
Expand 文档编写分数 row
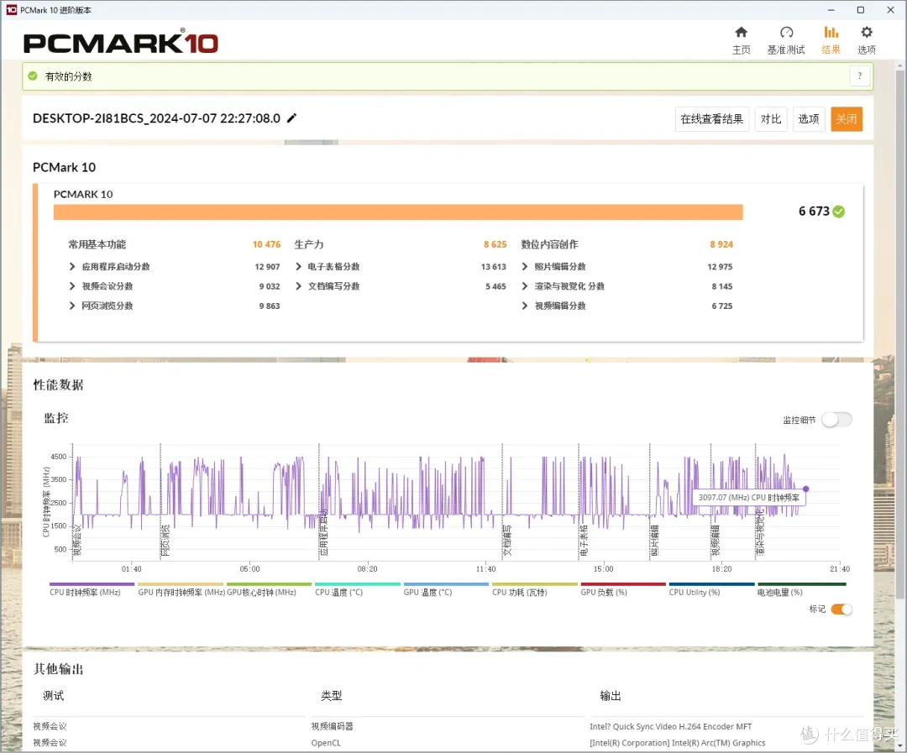(x=298, y=286)
